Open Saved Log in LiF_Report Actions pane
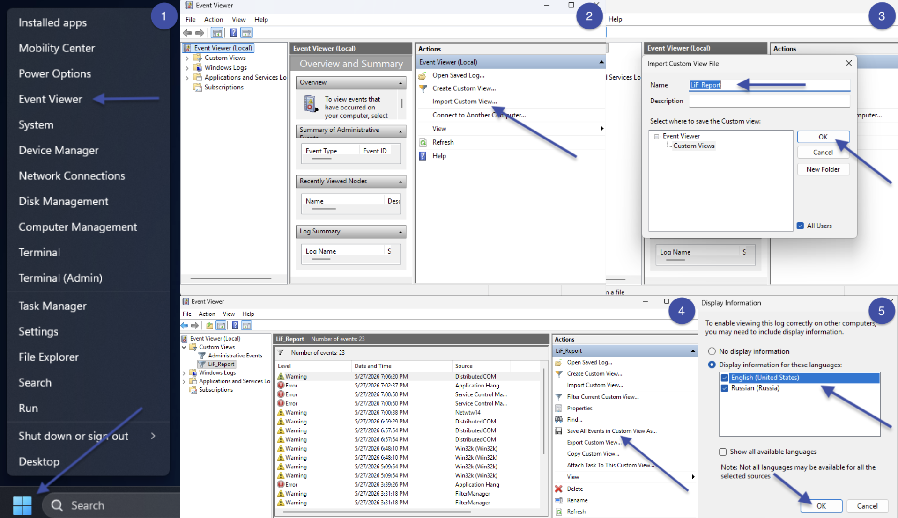The width and height of the screenshot is (898, 518). coord(589,362)
